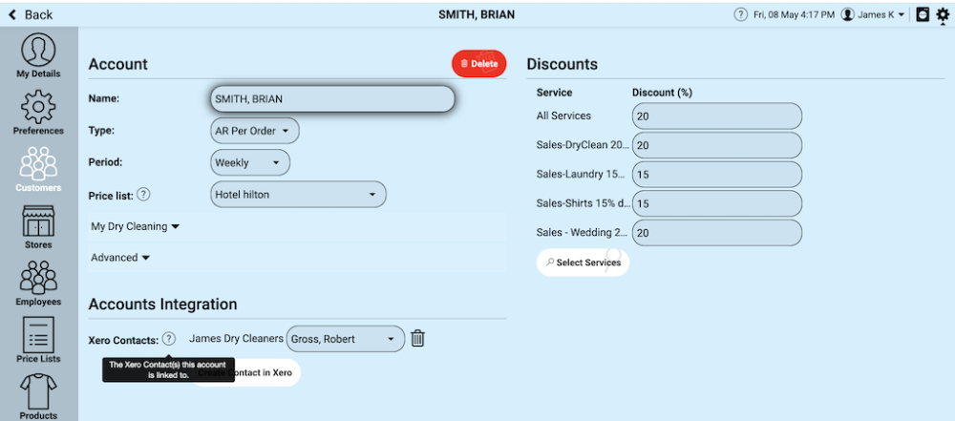Expand the My Dry Cleaning section
Viewport: 955px width, 421px height.
coord(135,226)
